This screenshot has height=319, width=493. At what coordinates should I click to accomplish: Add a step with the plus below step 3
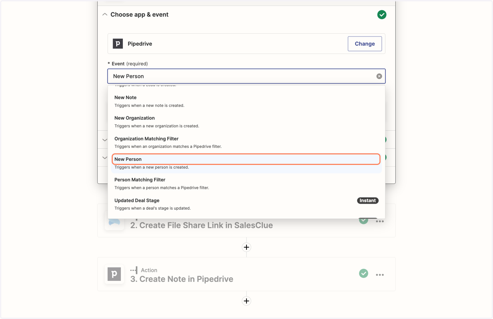pyautogui.click(x=246, y=301)
